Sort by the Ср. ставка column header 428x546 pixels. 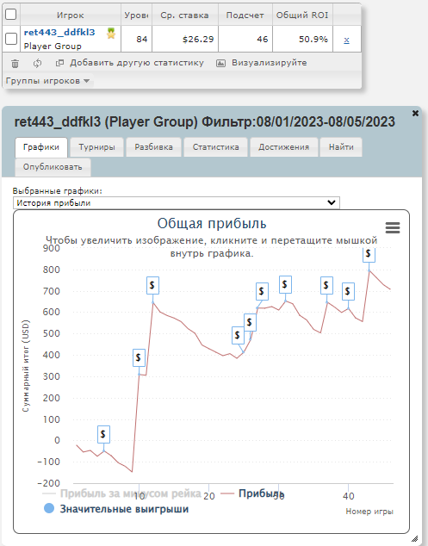click(184, 16)
